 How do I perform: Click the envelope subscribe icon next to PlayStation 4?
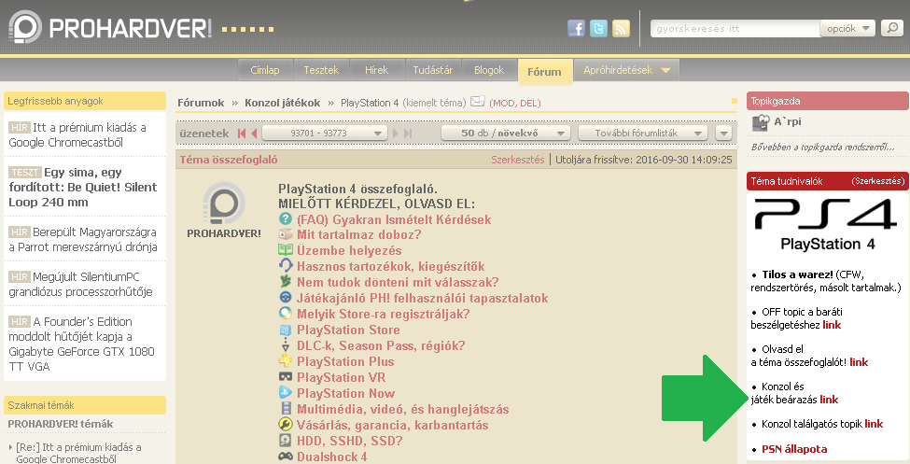point(477,102)
